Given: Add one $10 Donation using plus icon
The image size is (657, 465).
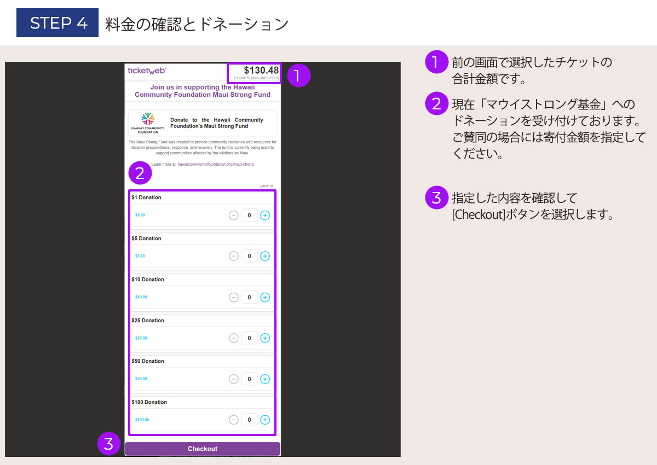Looking at the screenshot, I should pos(265,298).
